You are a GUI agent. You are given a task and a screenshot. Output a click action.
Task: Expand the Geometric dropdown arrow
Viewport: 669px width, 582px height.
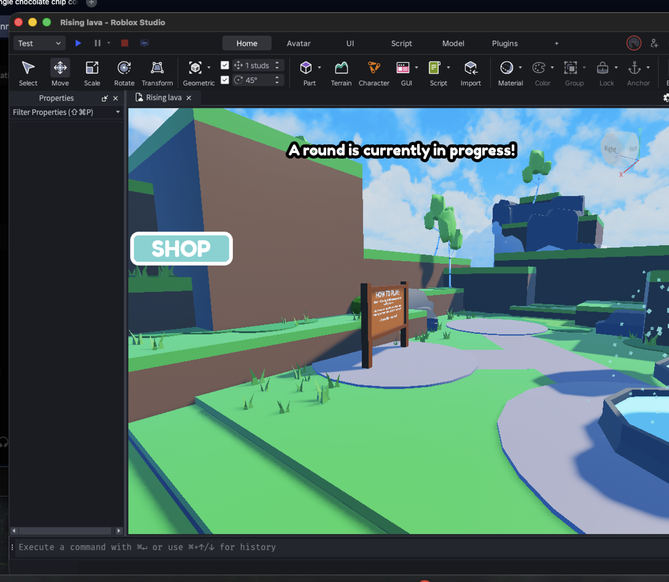(x=209, y=68)
